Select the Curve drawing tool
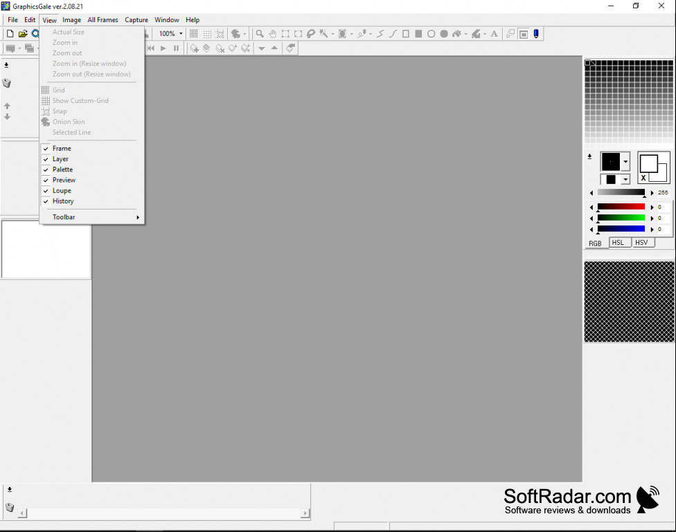Image resolution: width=676 pixels, height=532 pixels. pos(393,34)
